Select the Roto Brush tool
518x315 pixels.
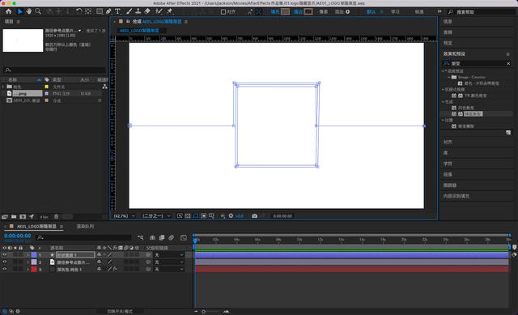(159, 11)
